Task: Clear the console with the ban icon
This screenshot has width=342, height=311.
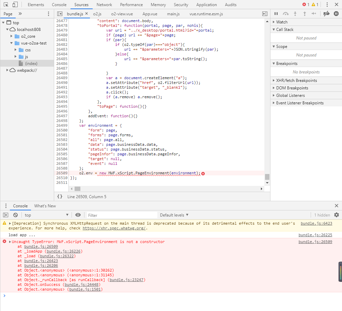Action: coord(15,215)
